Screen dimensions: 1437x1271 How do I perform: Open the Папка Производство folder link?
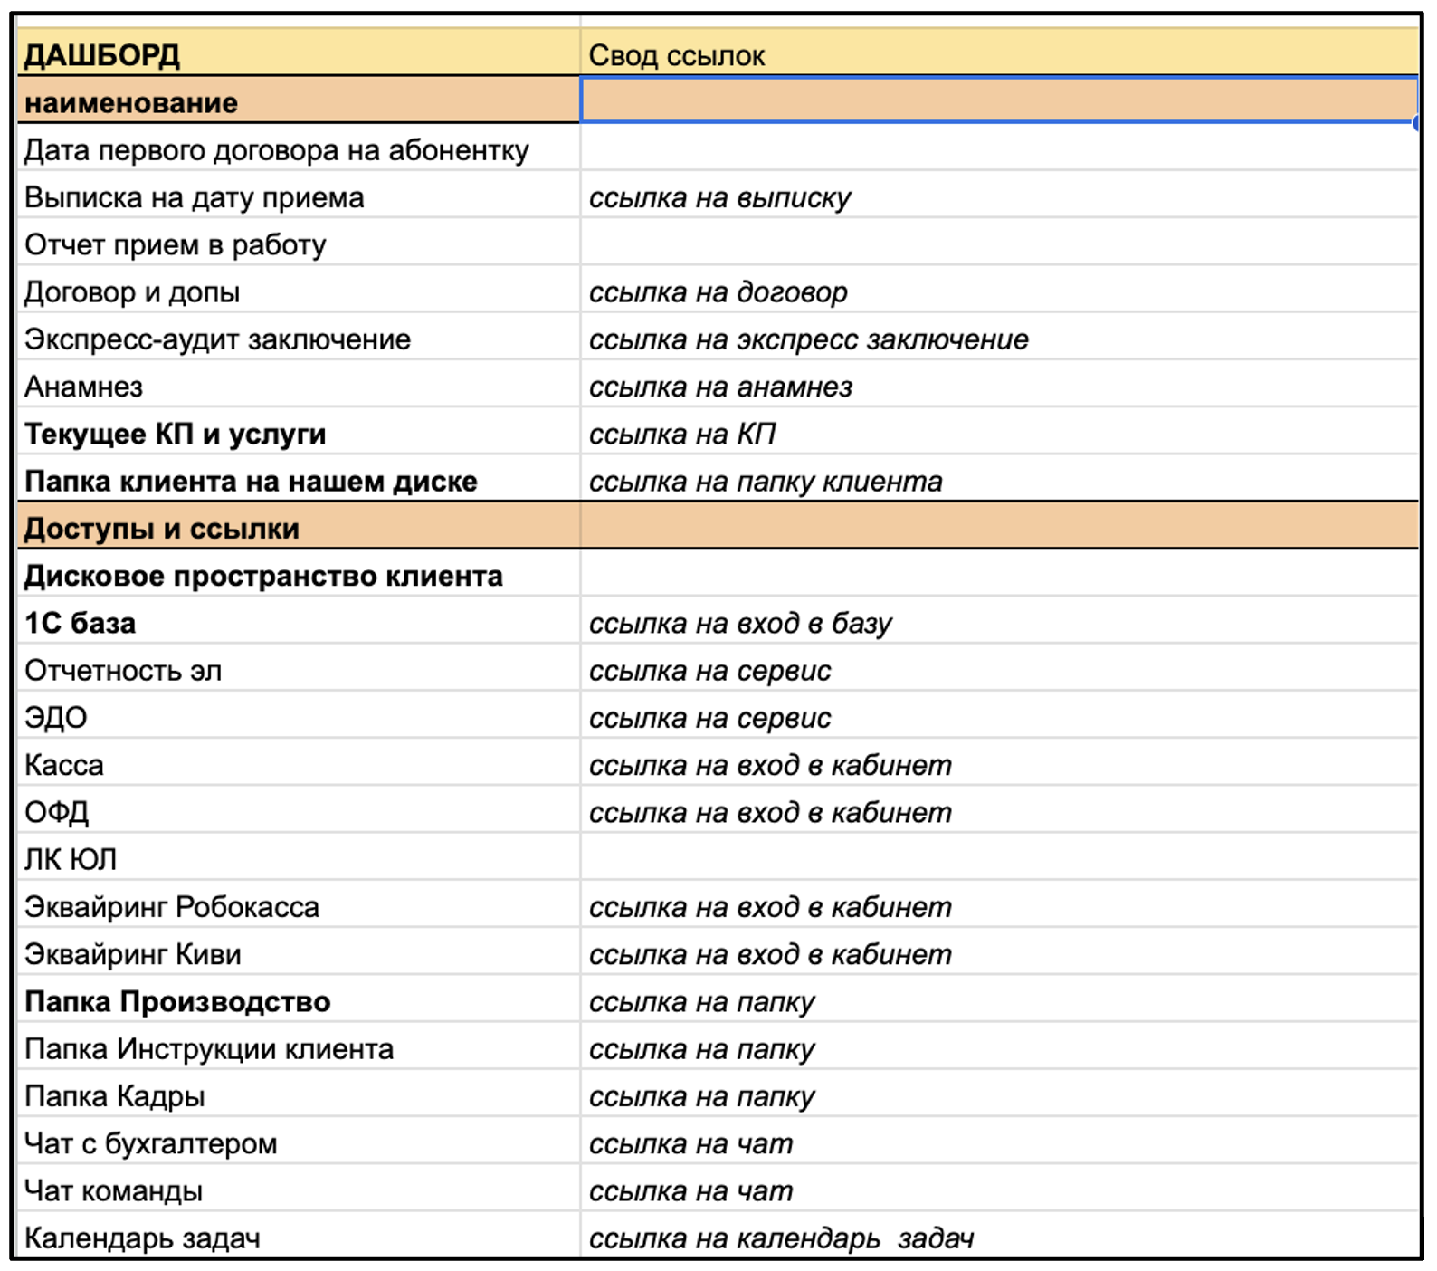click(x=999, y=1001)
